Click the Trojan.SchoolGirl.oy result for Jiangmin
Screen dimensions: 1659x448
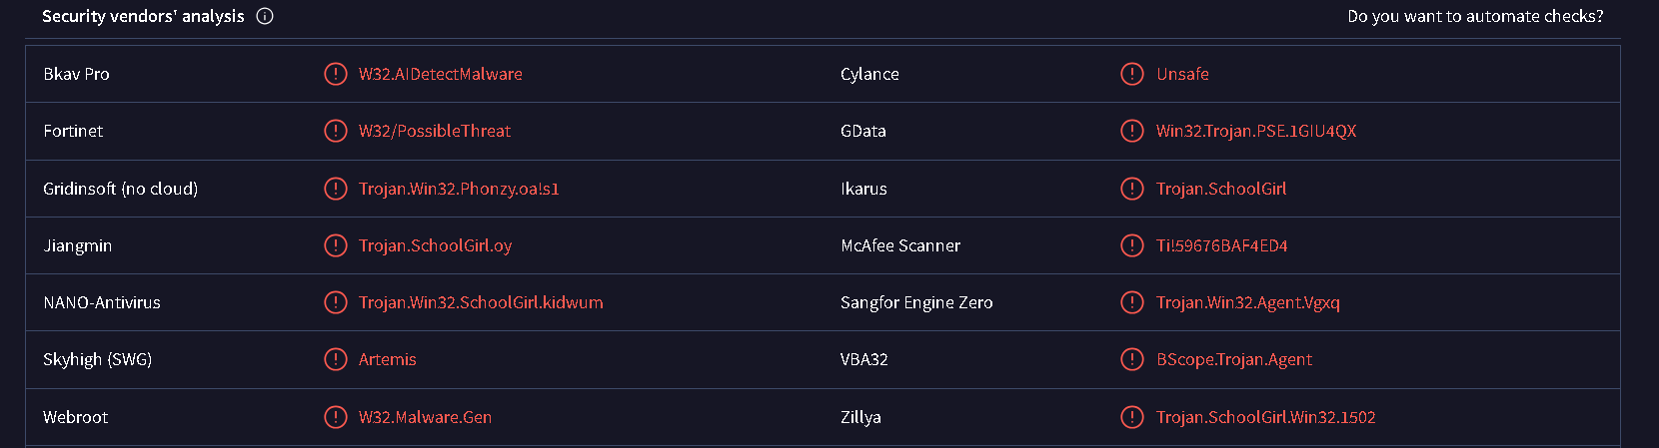point(435,245)
